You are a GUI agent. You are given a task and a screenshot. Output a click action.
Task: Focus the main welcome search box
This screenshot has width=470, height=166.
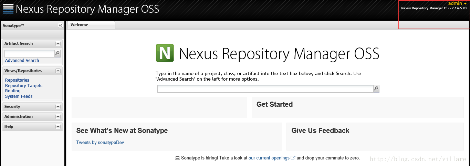[x=265, y=89]
